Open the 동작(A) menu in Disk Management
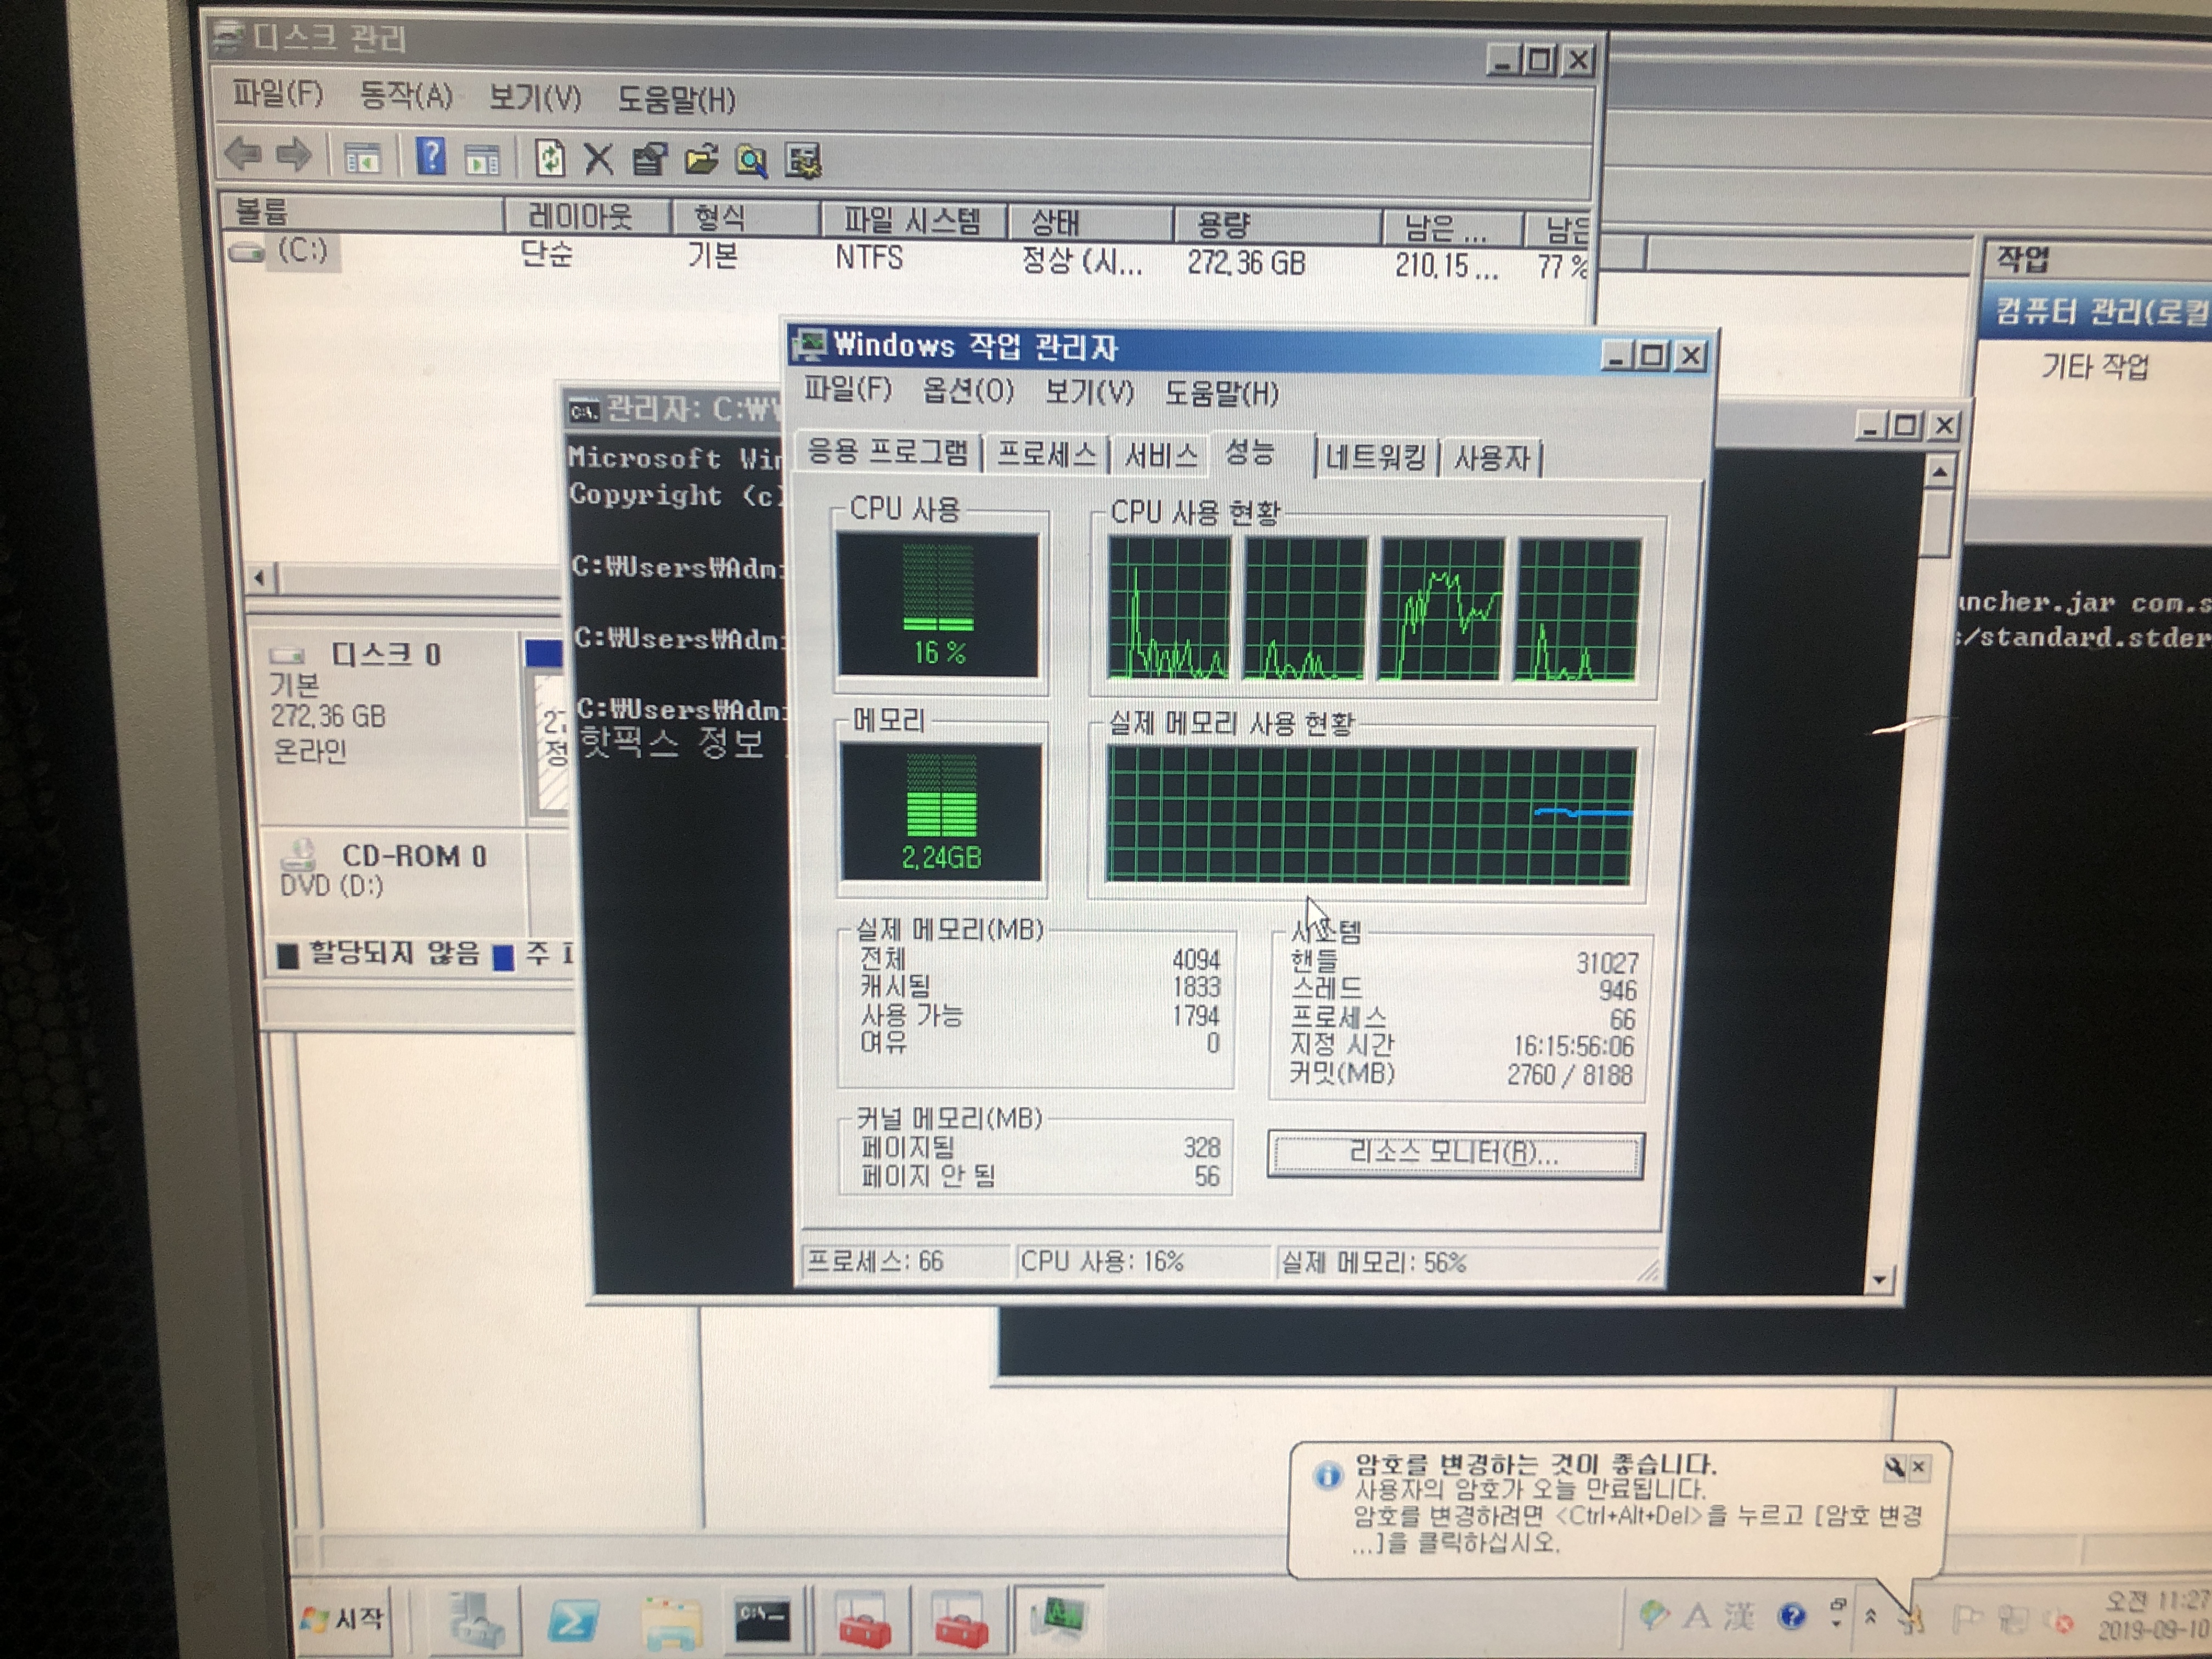Viewport: 2212px width, 1659px height. (405, 96)
